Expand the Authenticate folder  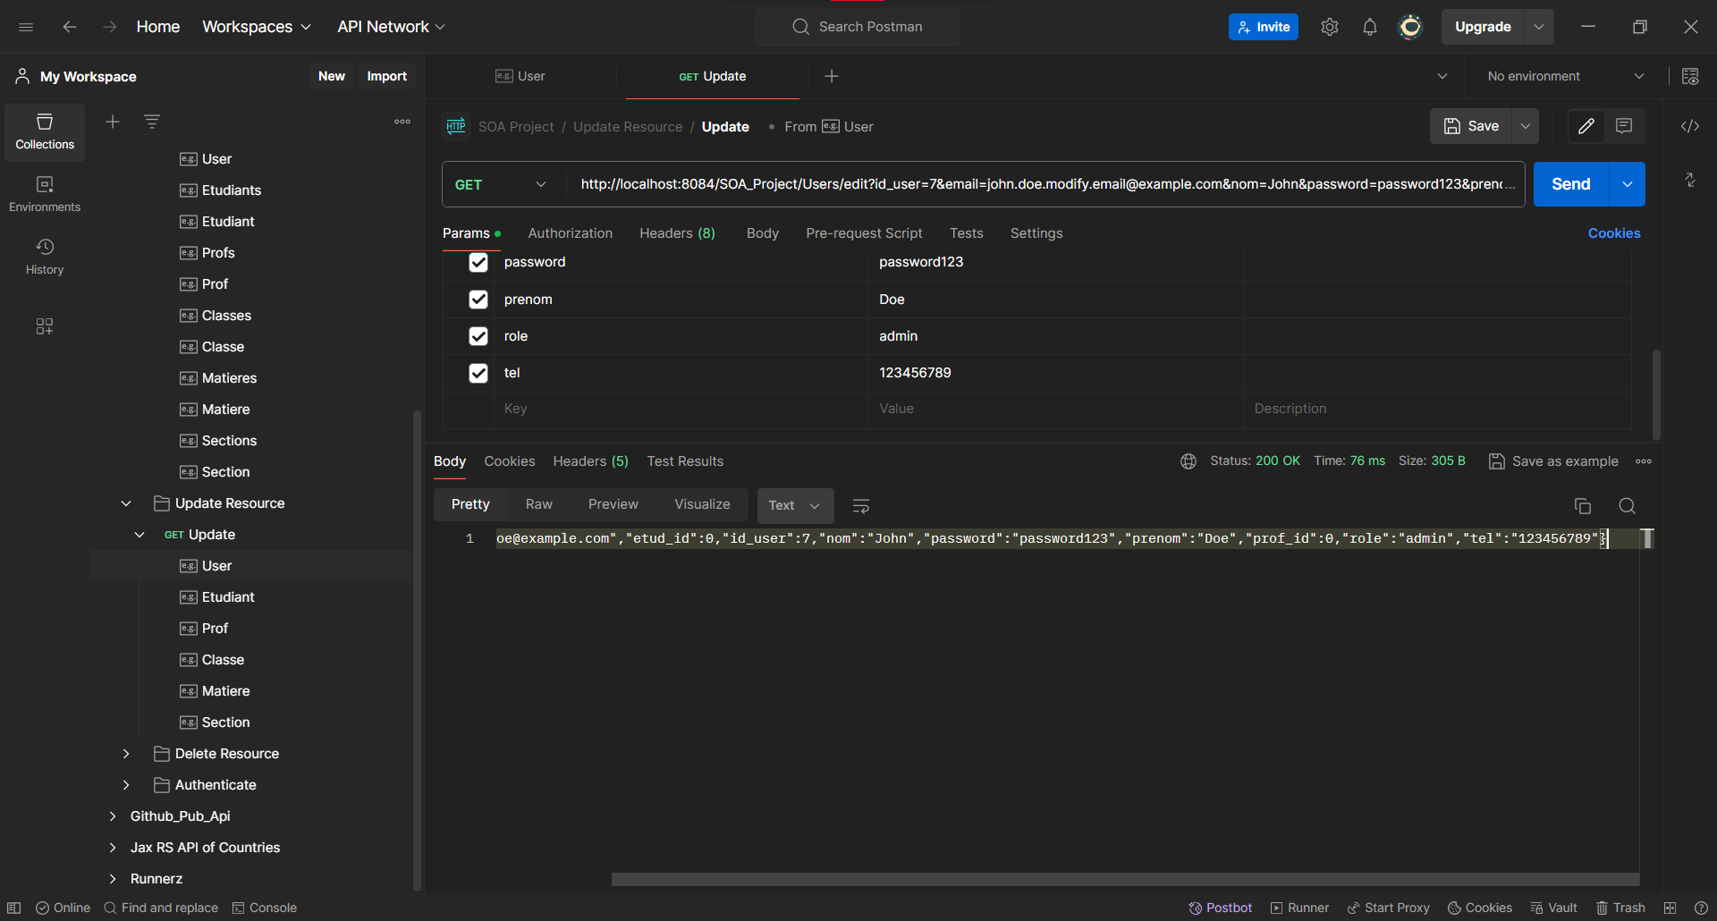tap(126, 785)
